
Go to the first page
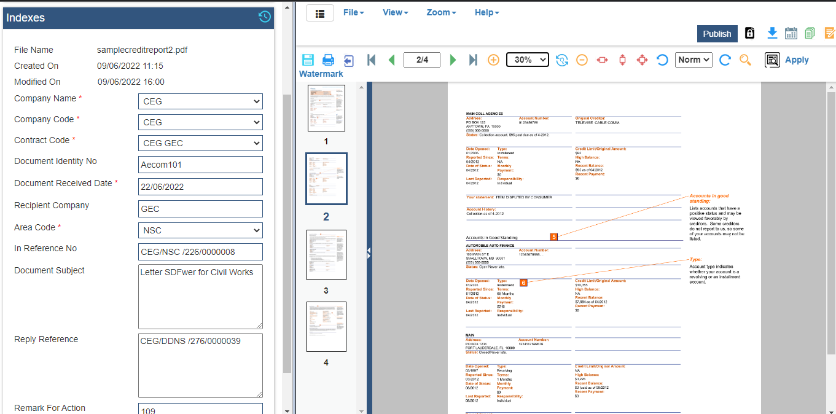371,60
